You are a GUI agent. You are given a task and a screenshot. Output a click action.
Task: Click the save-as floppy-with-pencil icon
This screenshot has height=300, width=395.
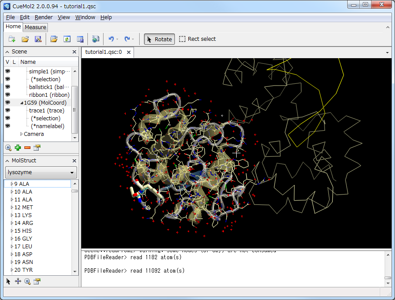38,39
